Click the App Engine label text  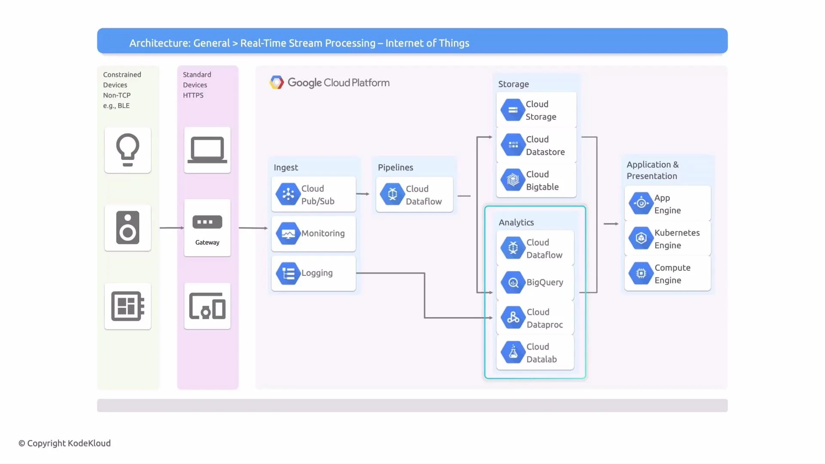[667, 204]
